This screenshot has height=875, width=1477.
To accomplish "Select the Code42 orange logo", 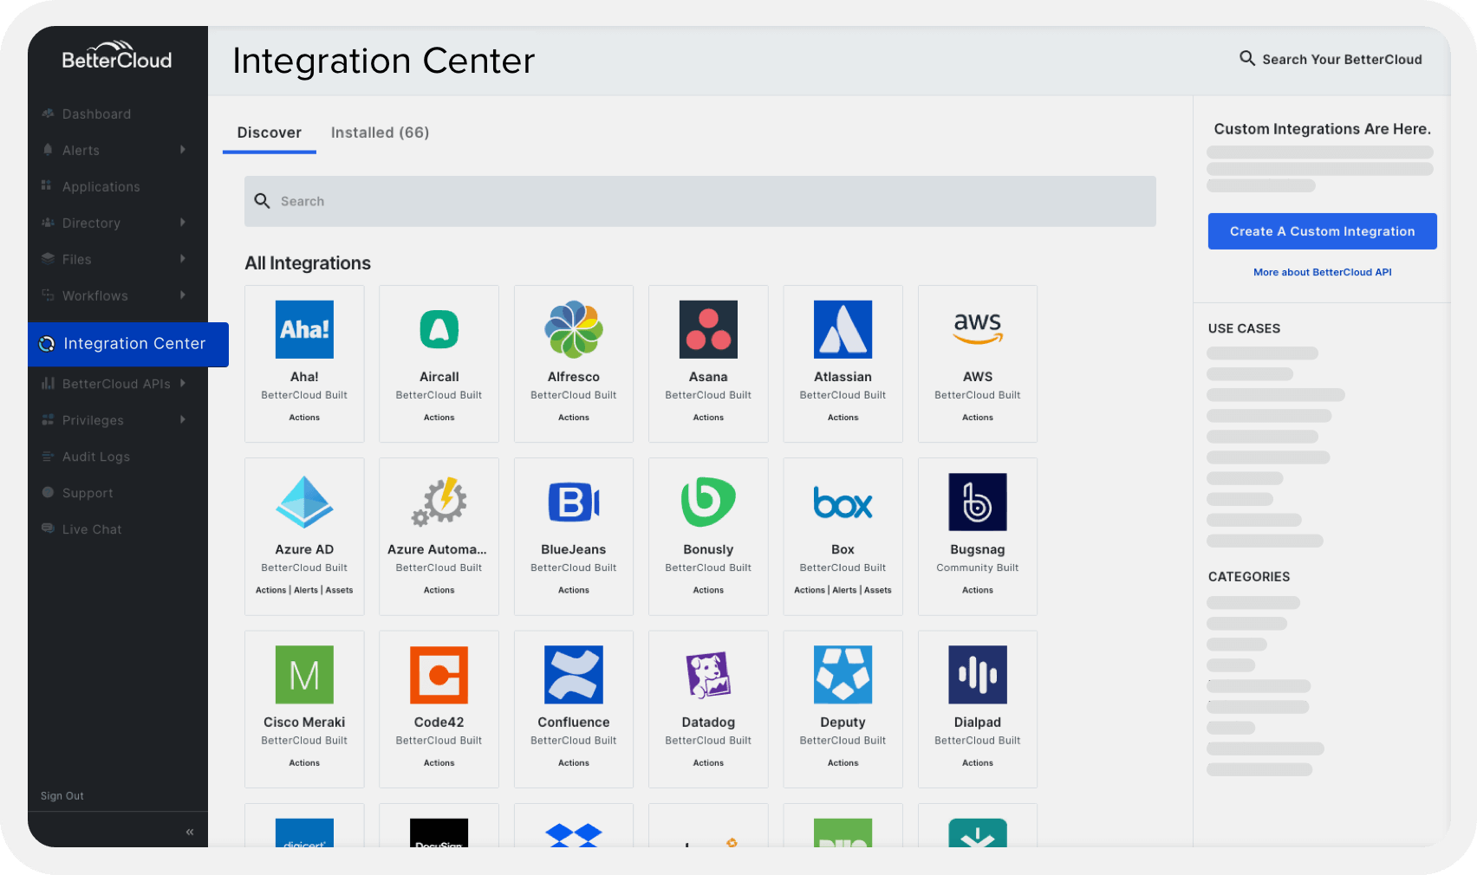I will click(x=439, y=674).
